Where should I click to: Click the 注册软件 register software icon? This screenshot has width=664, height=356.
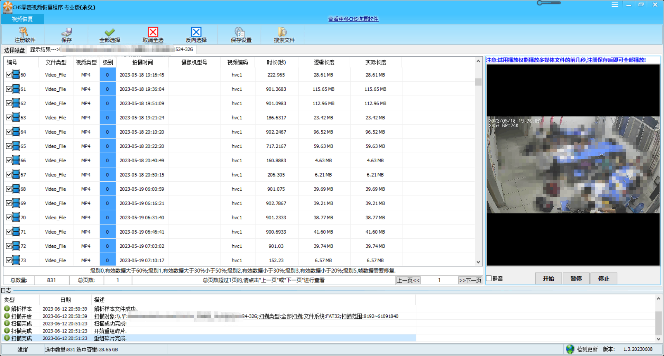coord(23,32)
